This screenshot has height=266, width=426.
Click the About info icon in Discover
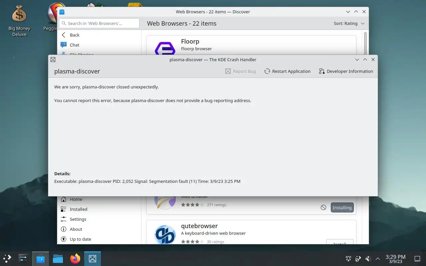coord(64,229)
